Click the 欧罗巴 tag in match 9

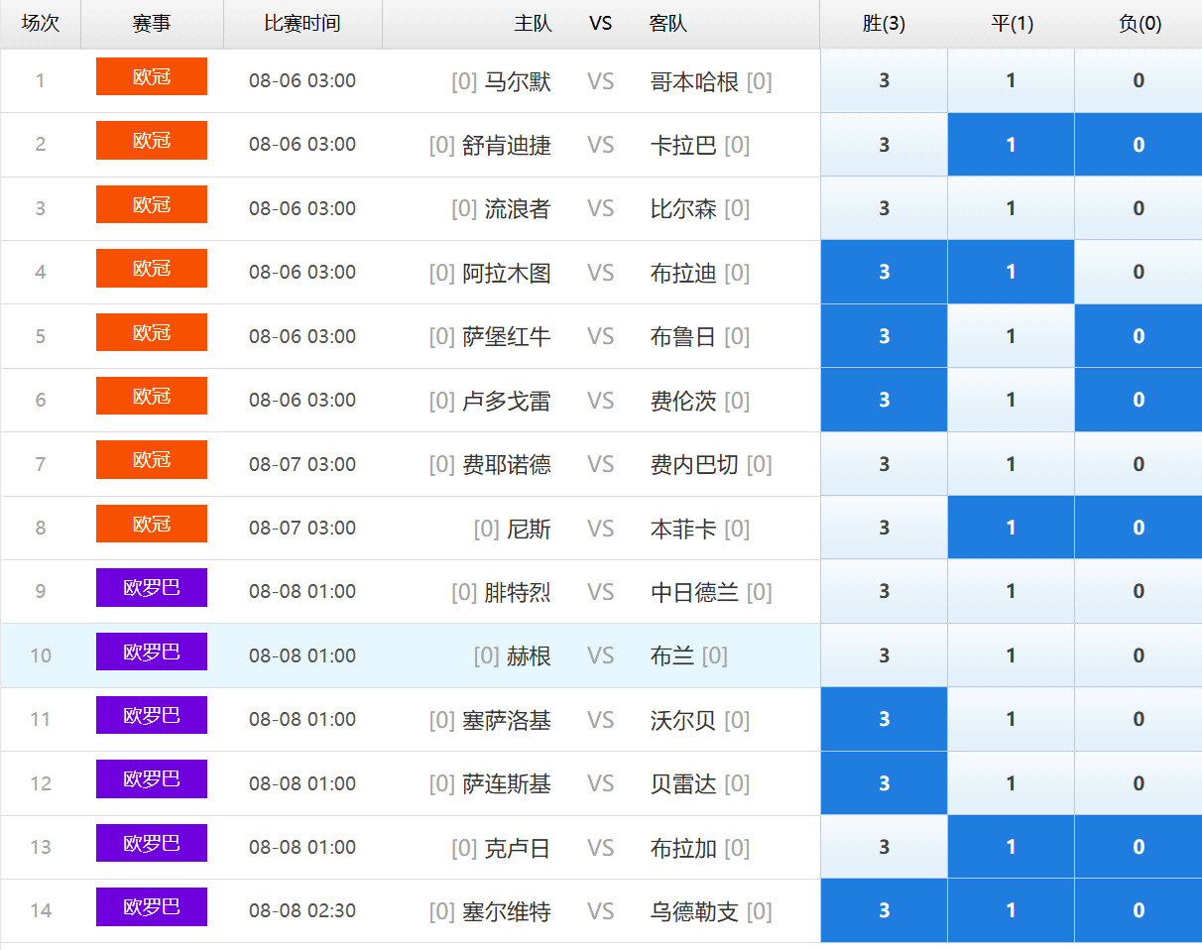click(152, 587)
